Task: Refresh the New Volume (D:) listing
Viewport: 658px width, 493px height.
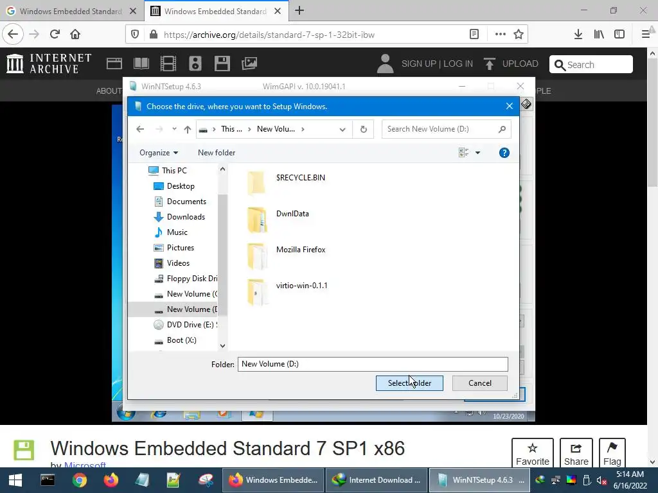Action: click(x=364, y=129)
